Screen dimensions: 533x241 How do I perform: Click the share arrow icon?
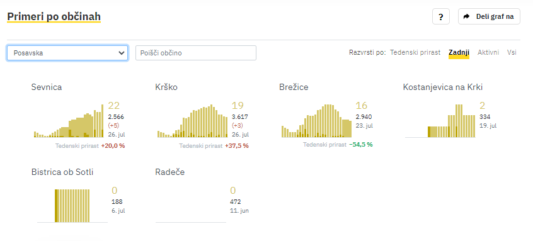tap(467, 16)
